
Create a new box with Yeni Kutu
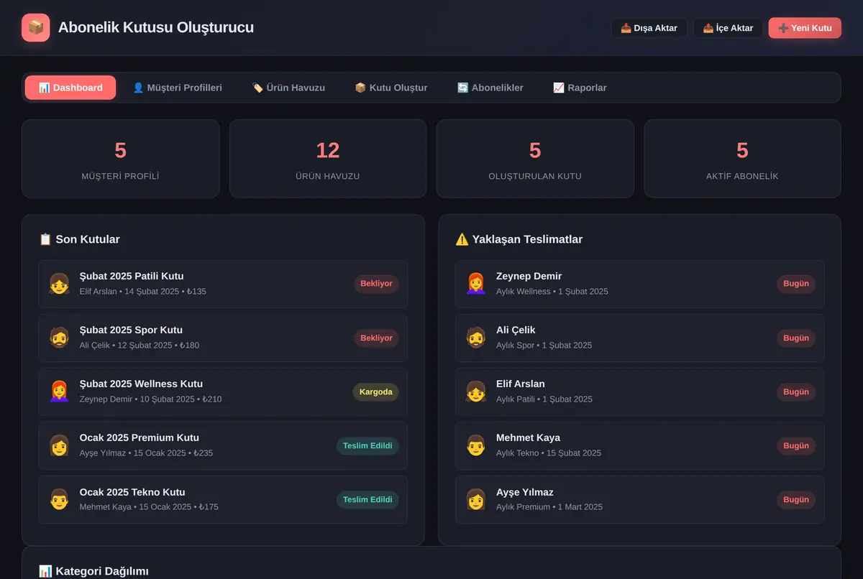coord(805,28)
